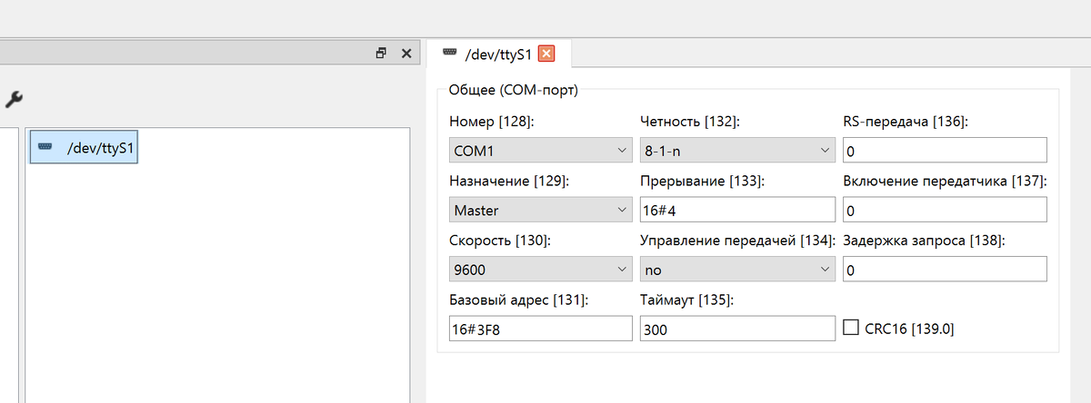Click the RS-передача [136] input field
The width and height of the screenshot is (1091, 403).
click(945, 150)
